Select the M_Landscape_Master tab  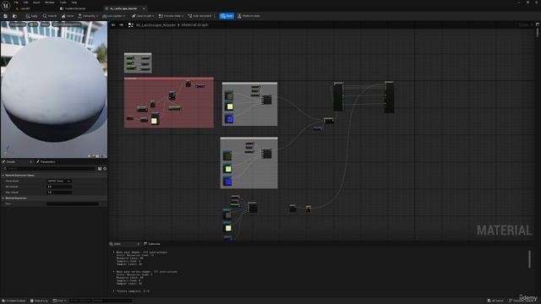tap(123, 8)
